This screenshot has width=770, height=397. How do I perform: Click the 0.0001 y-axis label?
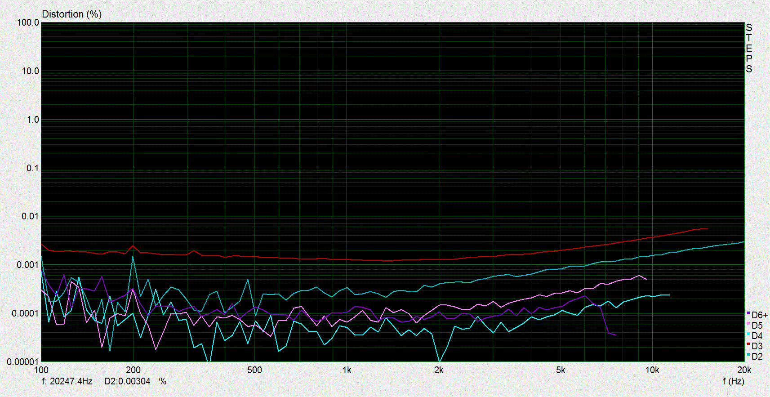point(26,313)
